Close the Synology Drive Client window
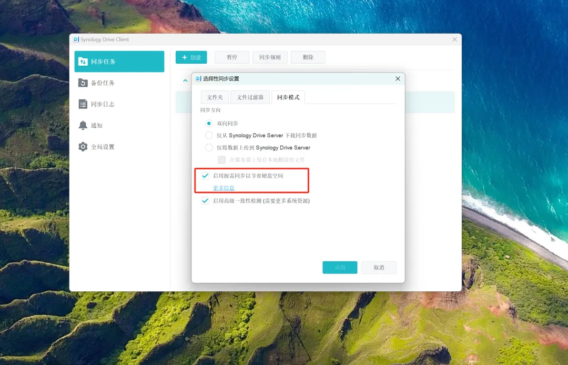 (454, 39)
